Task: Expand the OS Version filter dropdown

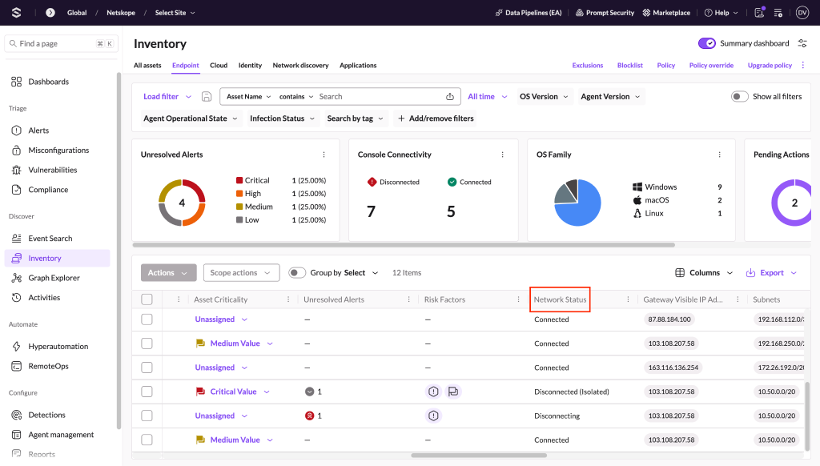Action: pyautogui.click(x=544, y=96)
